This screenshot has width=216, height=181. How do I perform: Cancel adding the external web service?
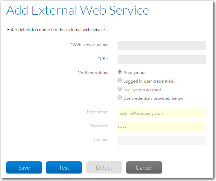click(144, 167)
